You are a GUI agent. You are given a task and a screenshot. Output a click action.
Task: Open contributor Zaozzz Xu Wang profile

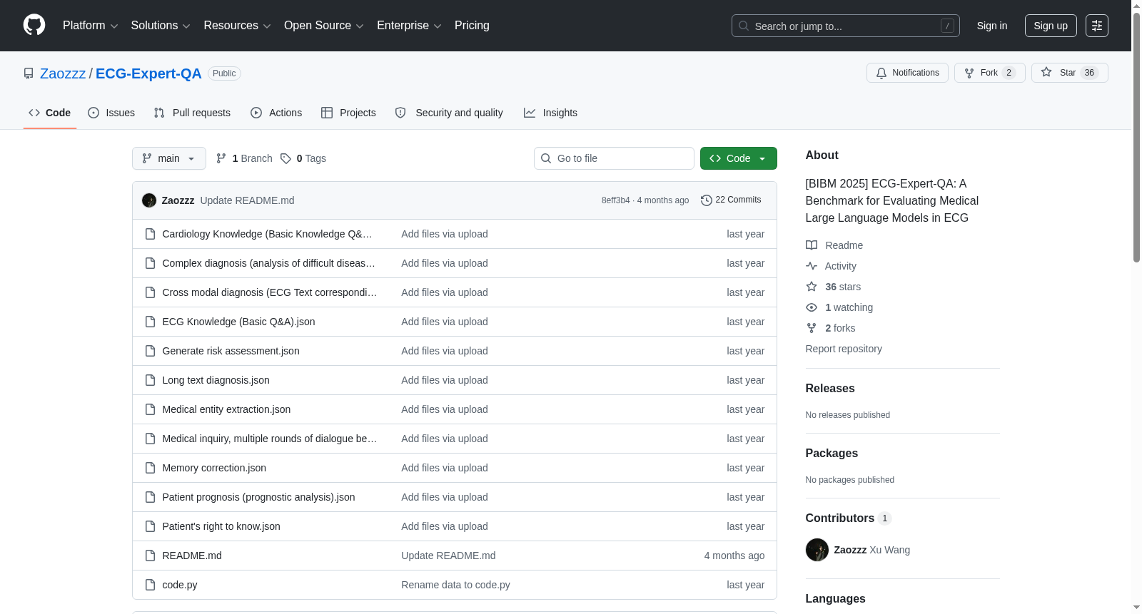(x=858, y=550)
